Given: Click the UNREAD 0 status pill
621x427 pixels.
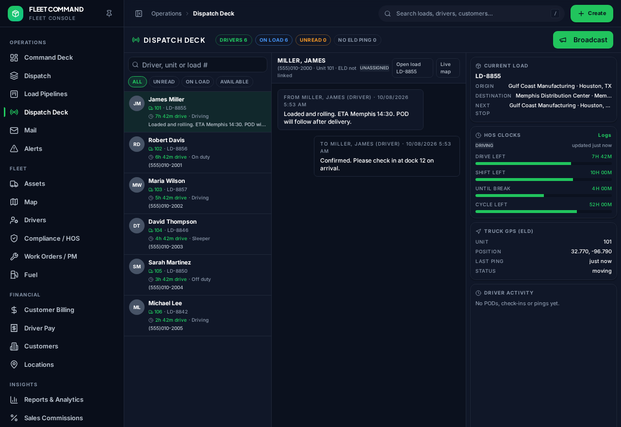Looking at the screenshot, I should (x=313, y=40).
